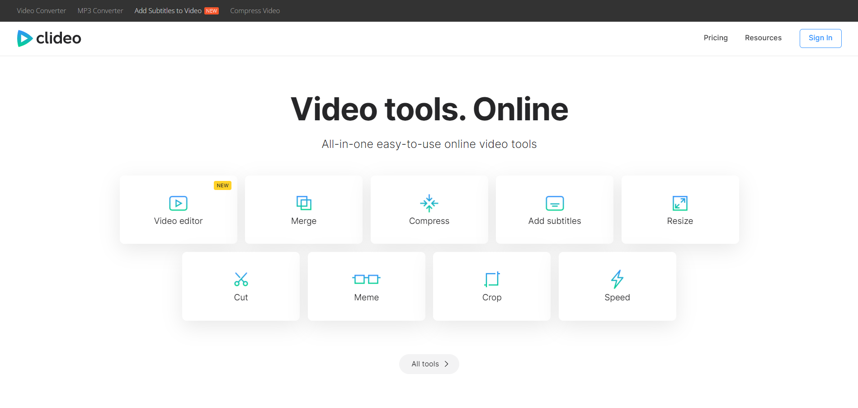Click the Merge overlapping squares icon

304,203
